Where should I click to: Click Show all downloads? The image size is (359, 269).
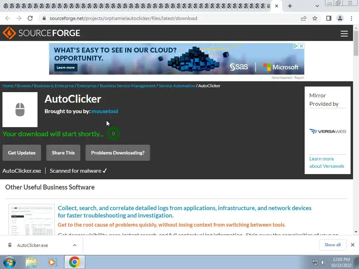[332, 245]
